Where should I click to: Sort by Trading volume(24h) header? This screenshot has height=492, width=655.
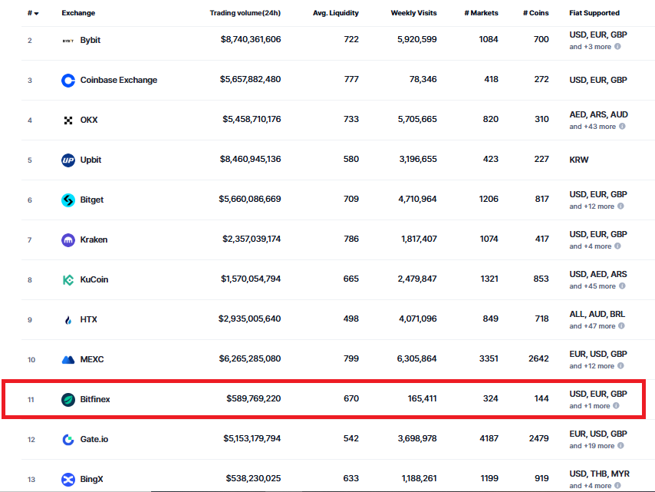(x=245, y=13)
